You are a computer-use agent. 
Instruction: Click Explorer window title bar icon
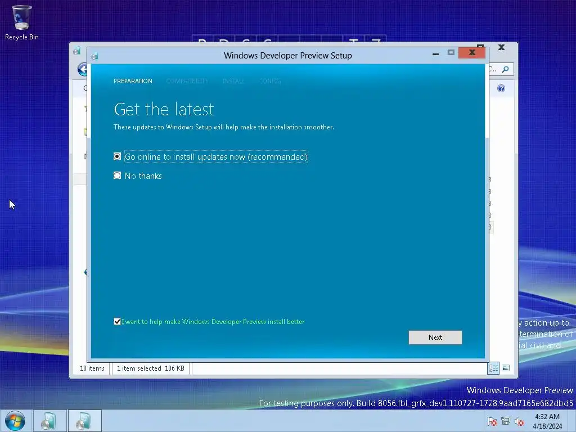point(76,51)
